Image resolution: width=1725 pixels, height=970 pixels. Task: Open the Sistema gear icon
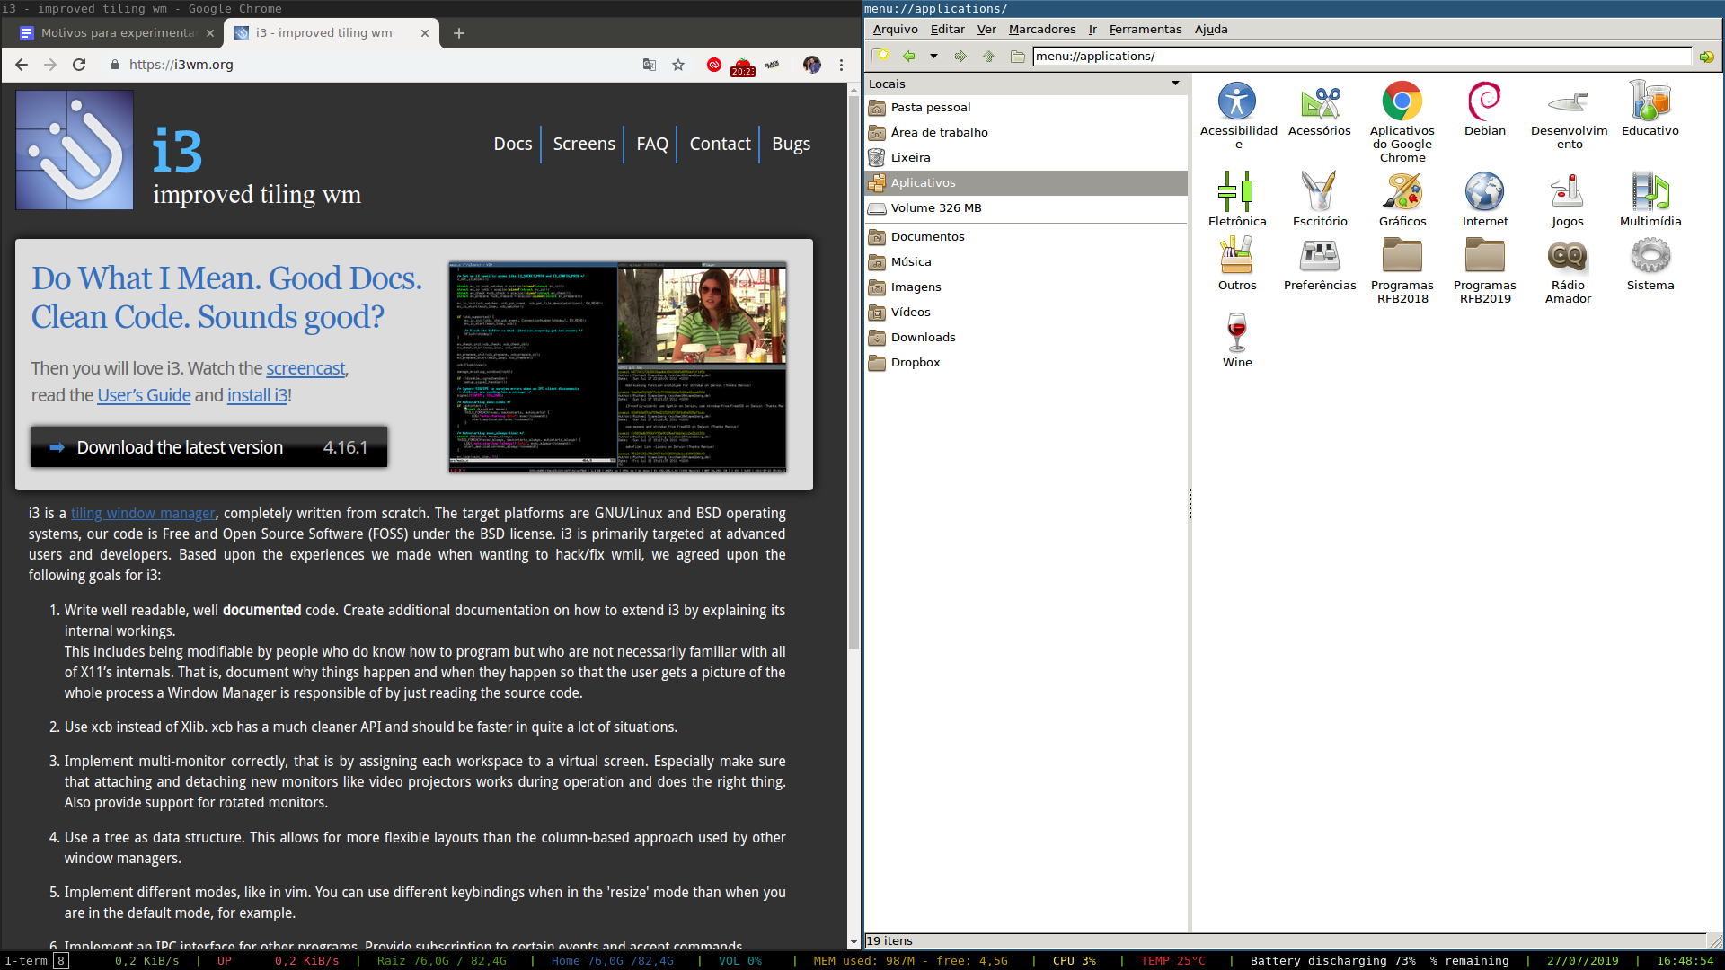pos(1650,256)
